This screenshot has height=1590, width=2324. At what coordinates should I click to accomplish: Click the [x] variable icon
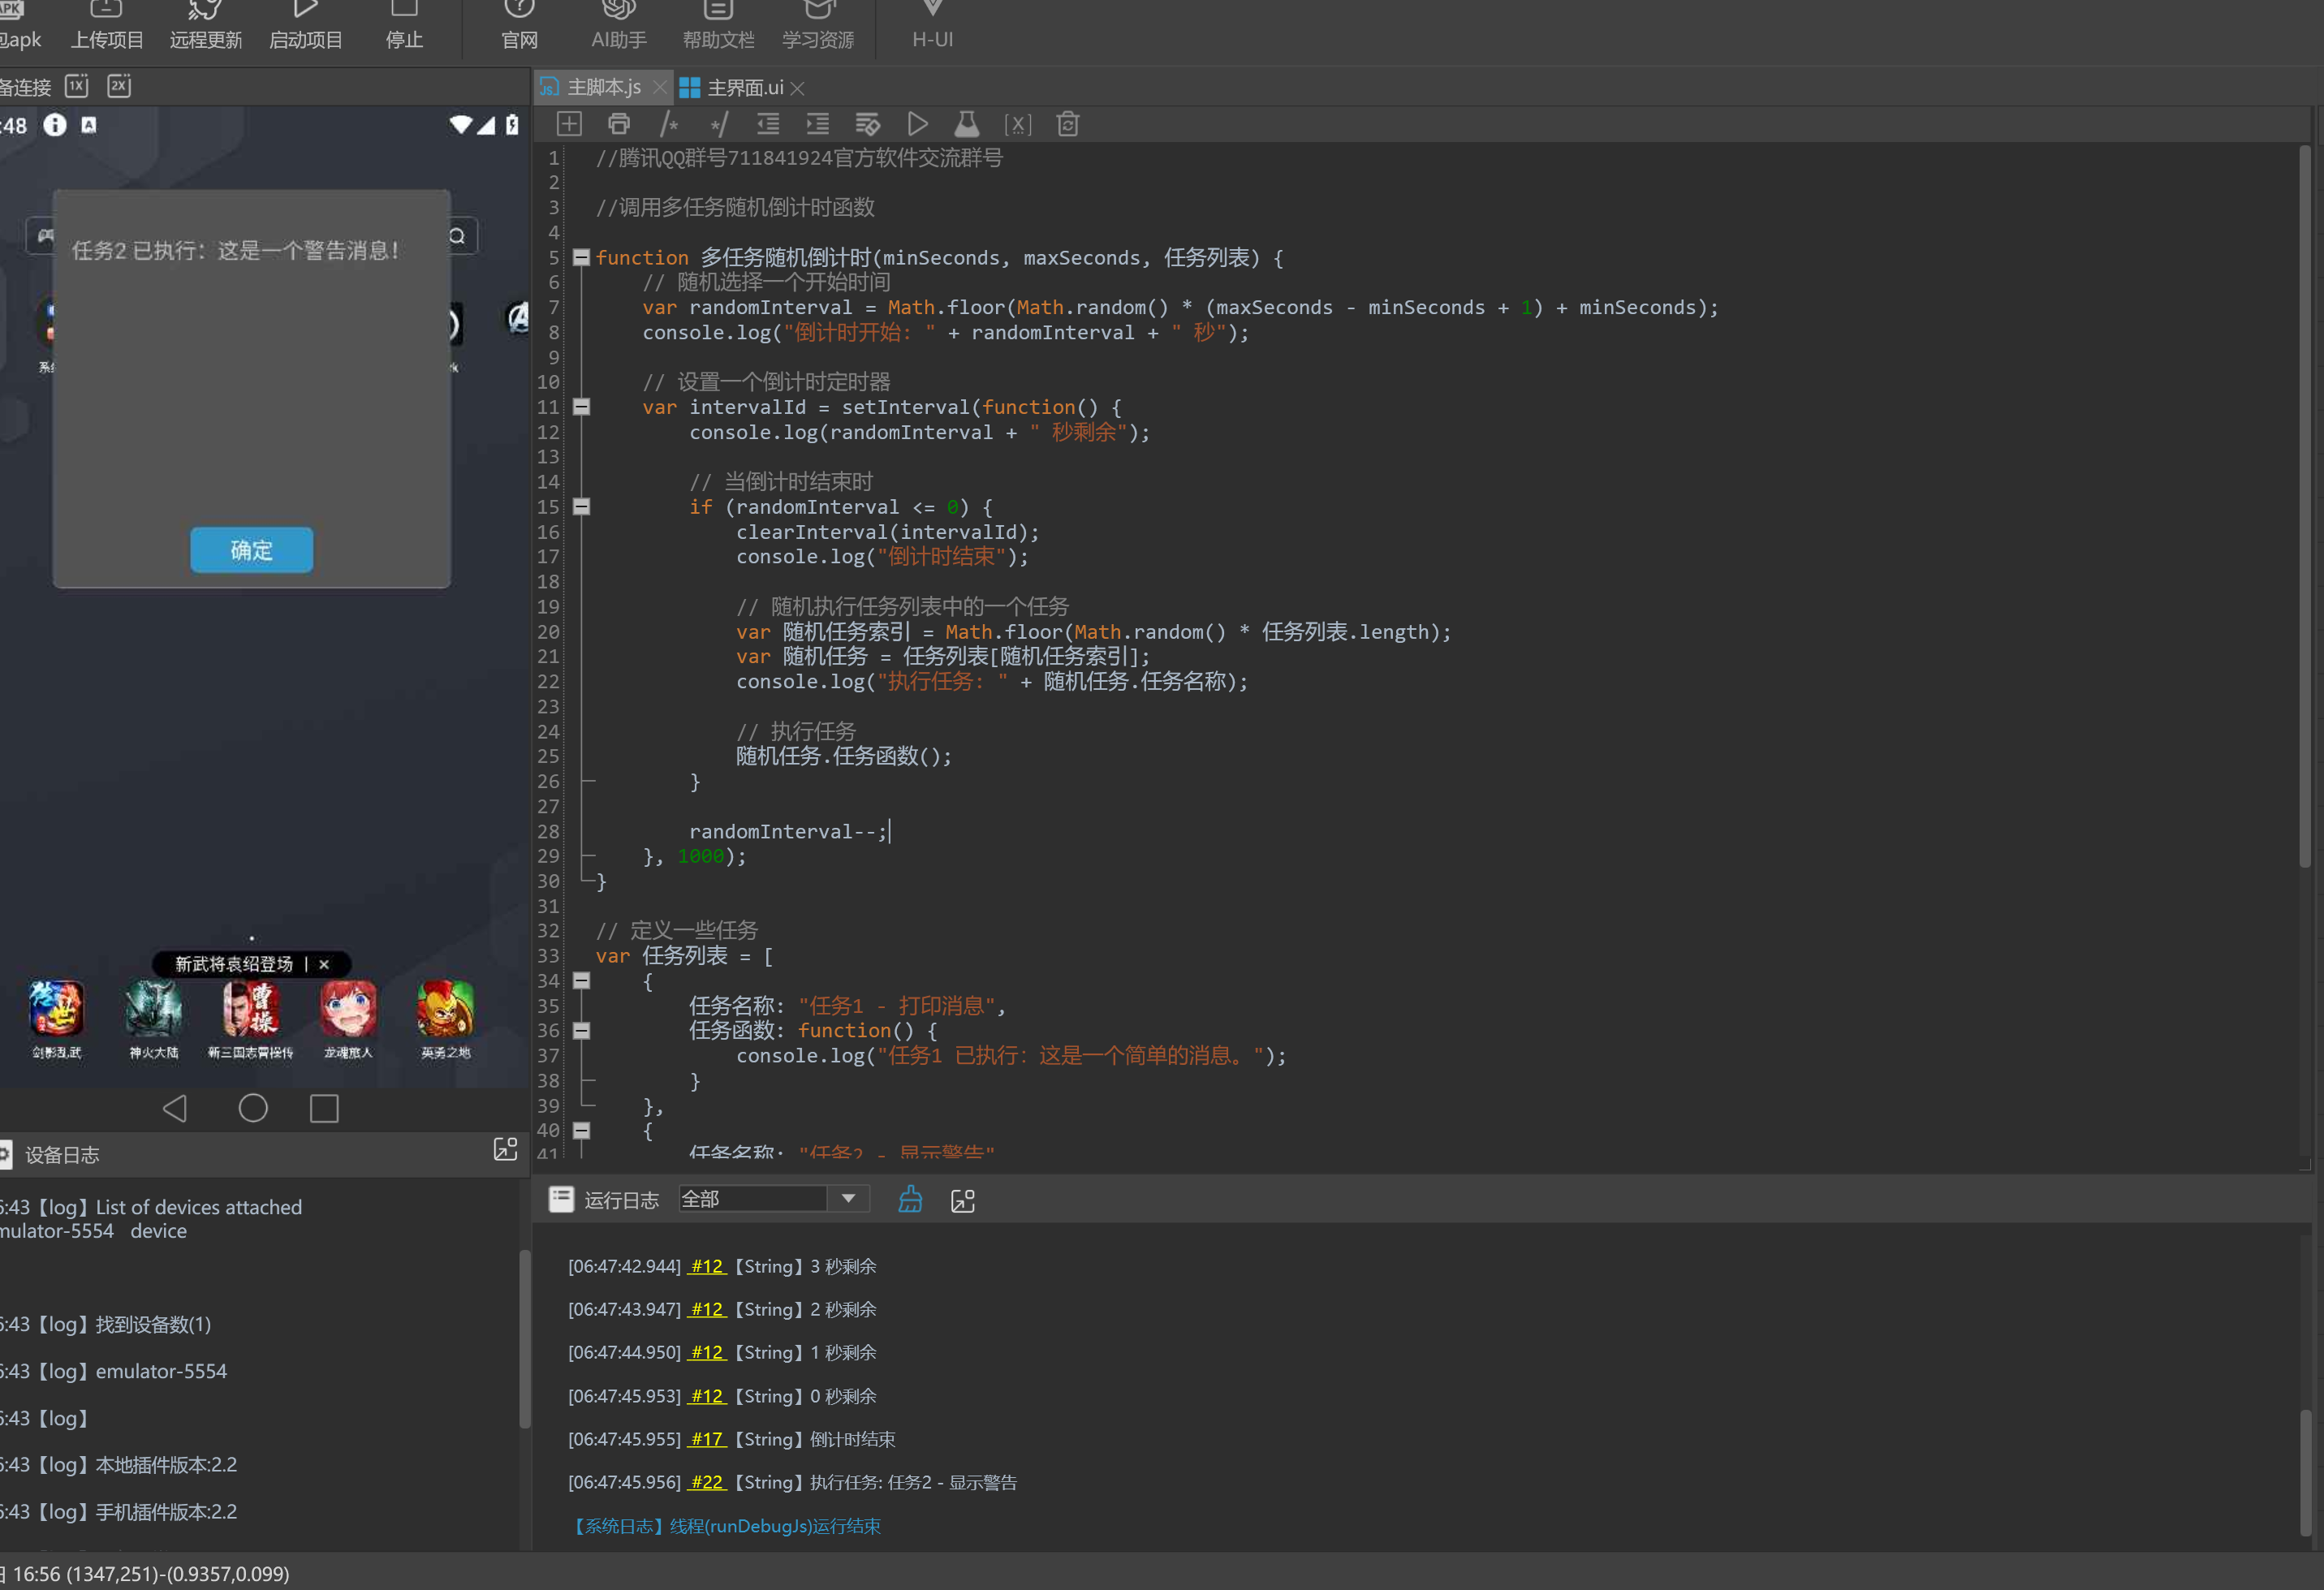pos(1017,124)
